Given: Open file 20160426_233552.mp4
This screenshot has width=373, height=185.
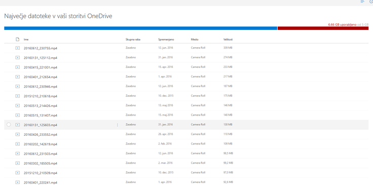Looking at the screenshot, I should point(41,134).
